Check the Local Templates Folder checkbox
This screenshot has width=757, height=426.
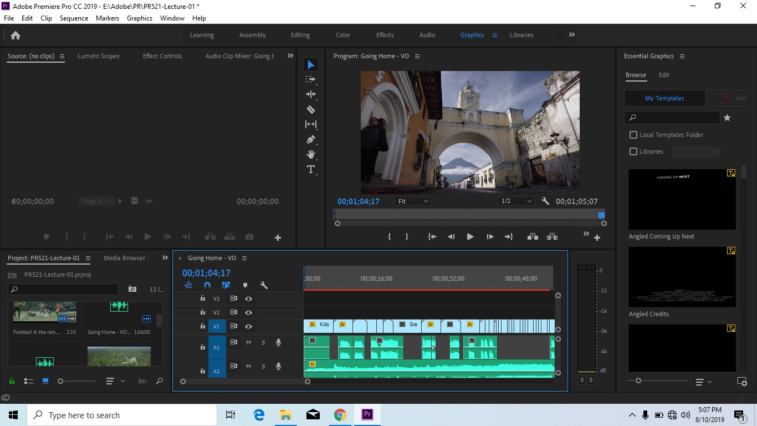point(633,135)
